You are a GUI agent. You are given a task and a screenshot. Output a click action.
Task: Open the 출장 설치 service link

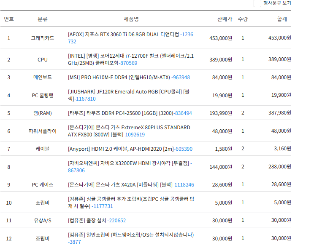click(x=97, y=221)
